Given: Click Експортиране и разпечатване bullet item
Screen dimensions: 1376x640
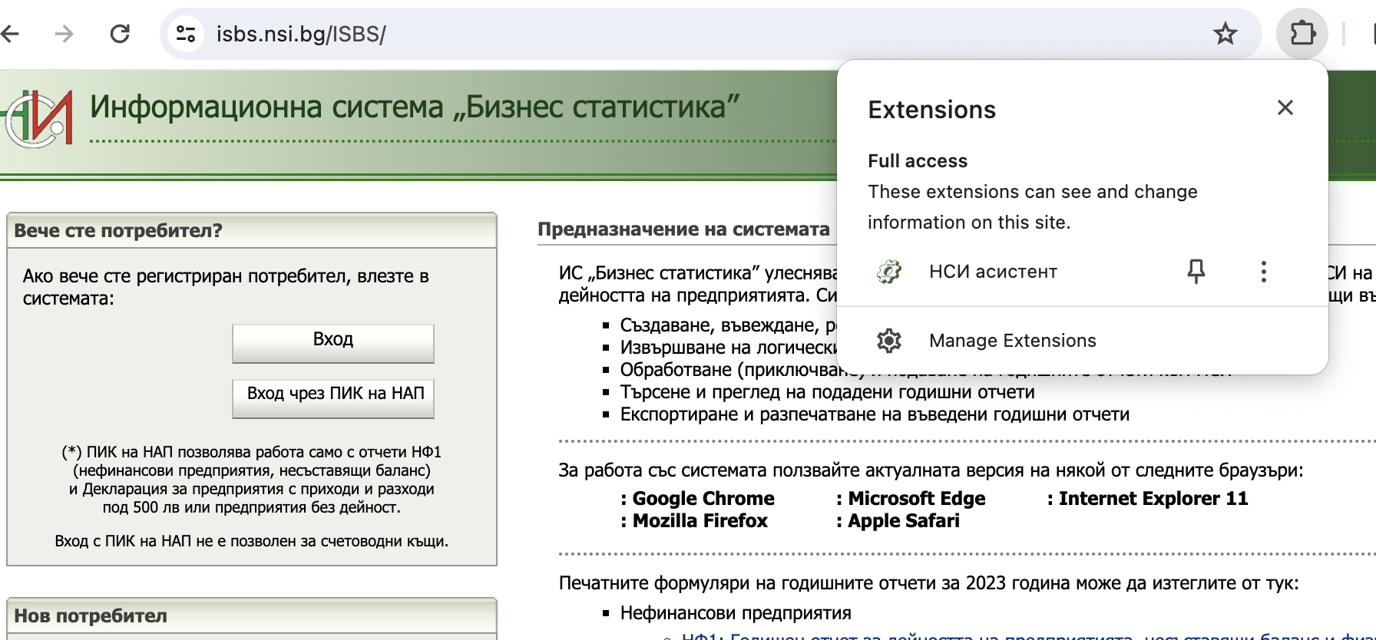Looking at the screenshot, I should 875,414.
